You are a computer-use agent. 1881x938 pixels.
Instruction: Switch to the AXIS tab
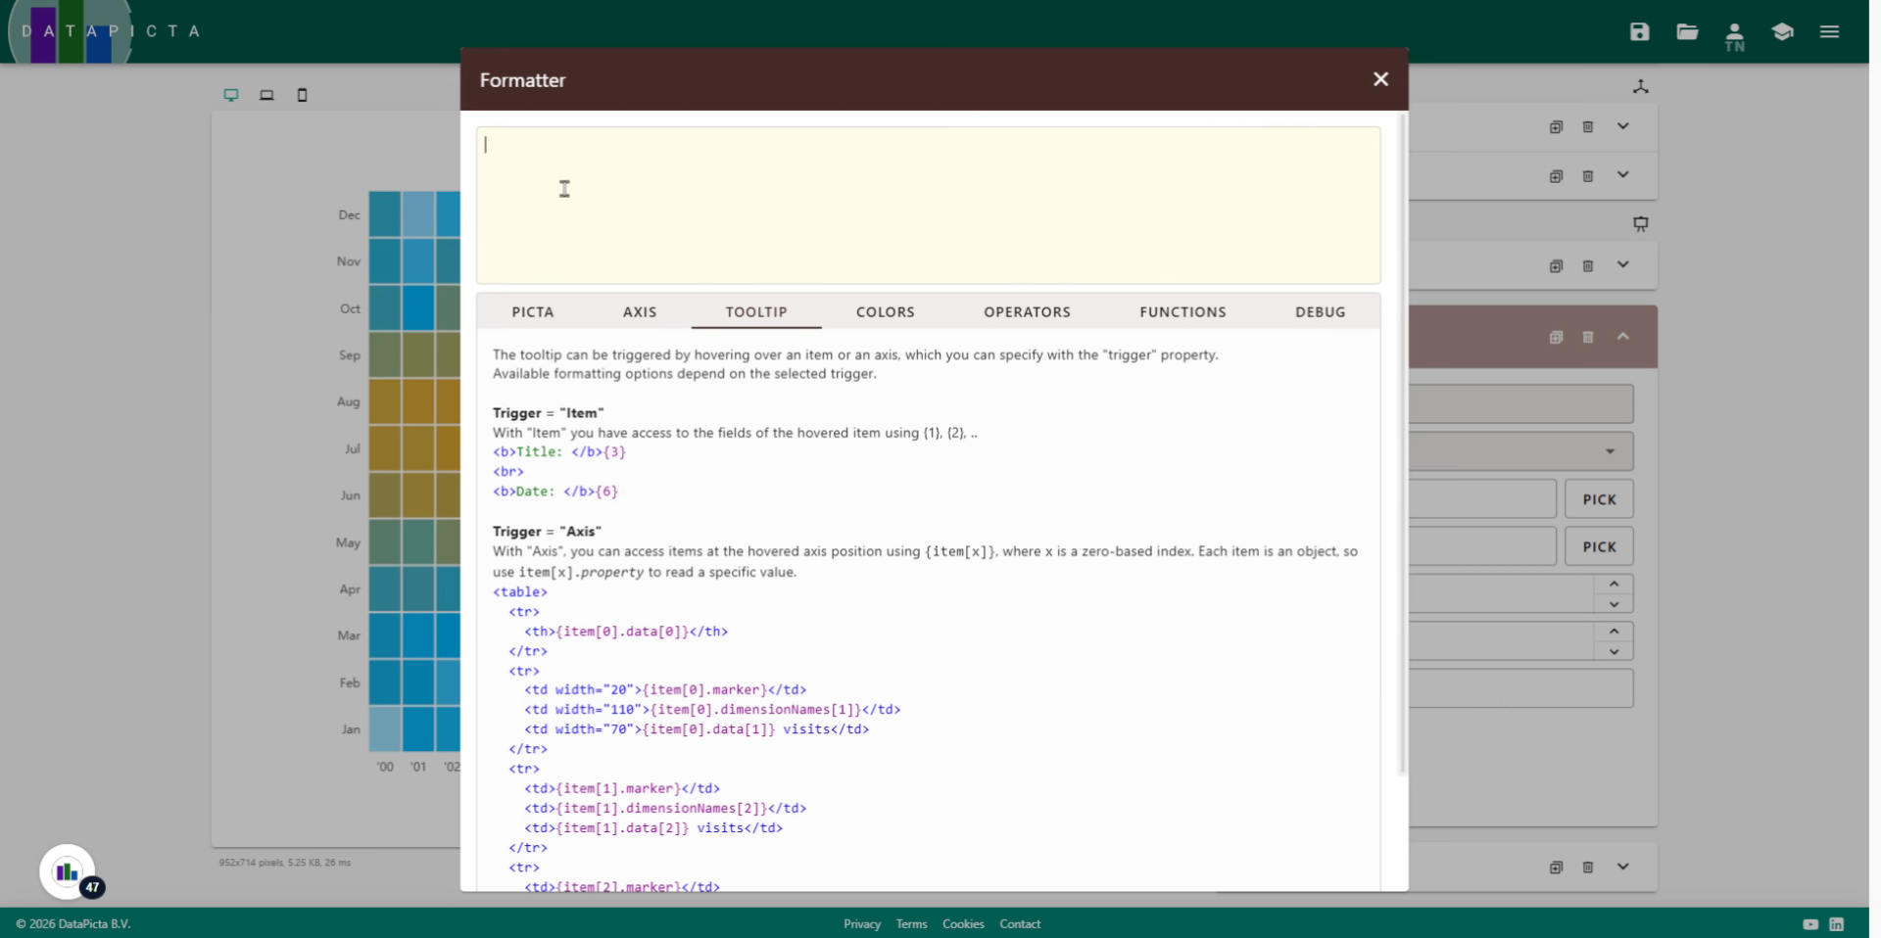point(640,311)
